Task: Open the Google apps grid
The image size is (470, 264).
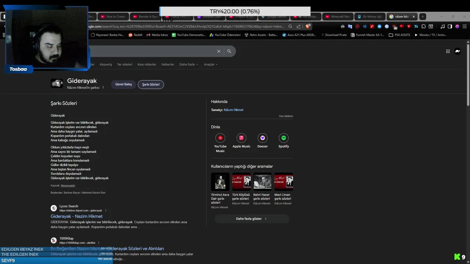Action: pyautogui.click(x=448, y=51)
